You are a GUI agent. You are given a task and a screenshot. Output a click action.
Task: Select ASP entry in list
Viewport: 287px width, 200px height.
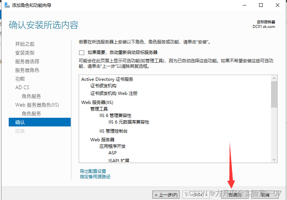click(112, 153)
